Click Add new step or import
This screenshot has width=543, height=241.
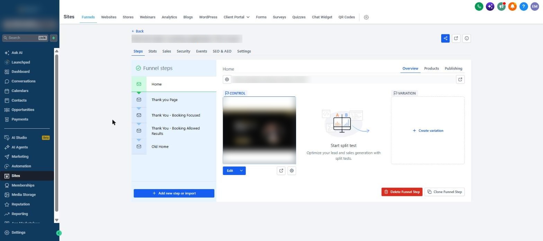[174, 193]
